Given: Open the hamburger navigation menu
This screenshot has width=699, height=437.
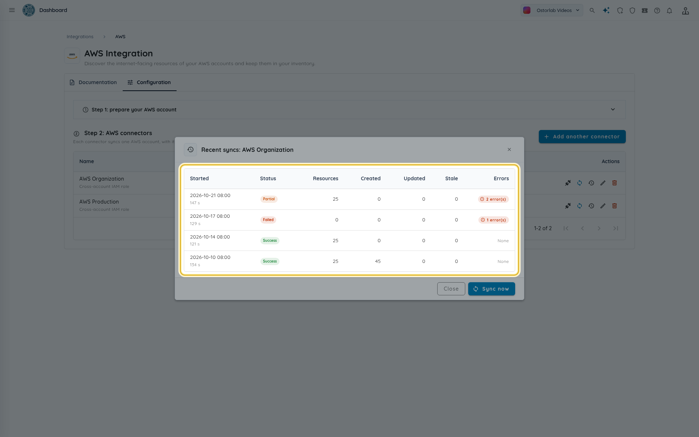Looking at the screenshot, I should [12, 10].
